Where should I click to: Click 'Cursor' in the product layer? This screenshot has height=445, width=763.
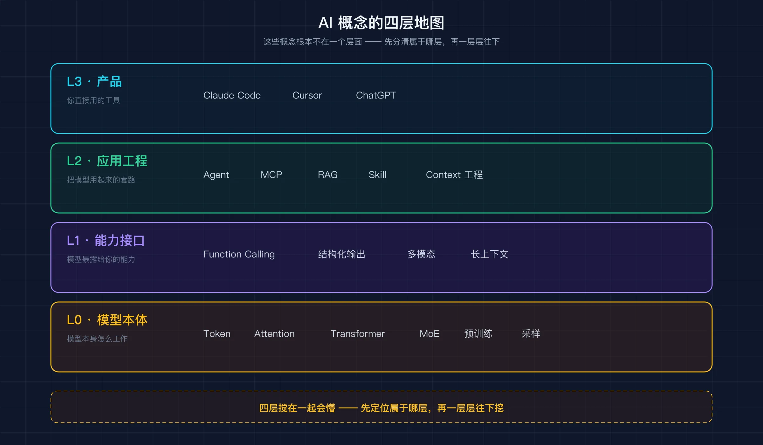[307, 95]
